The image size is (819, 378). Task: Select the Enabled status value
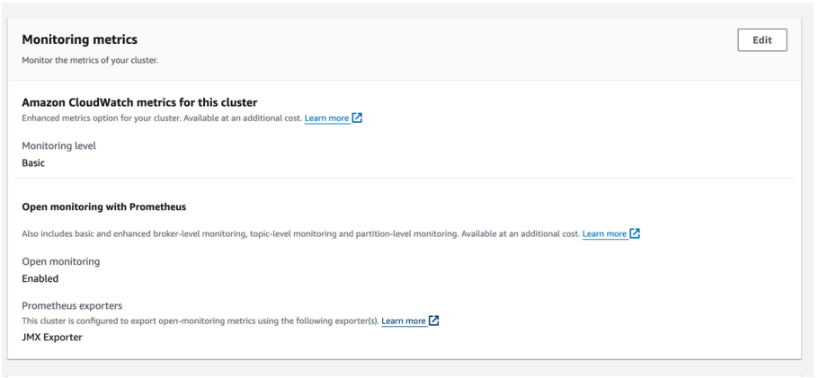[40, 278]
